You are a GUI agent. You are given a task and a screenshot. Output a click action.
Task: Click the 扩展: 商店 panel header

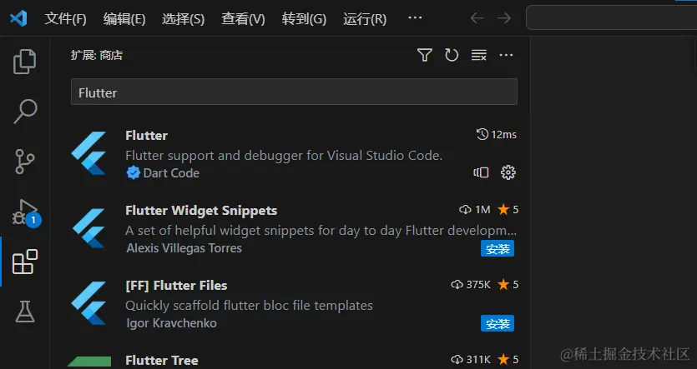97,56
